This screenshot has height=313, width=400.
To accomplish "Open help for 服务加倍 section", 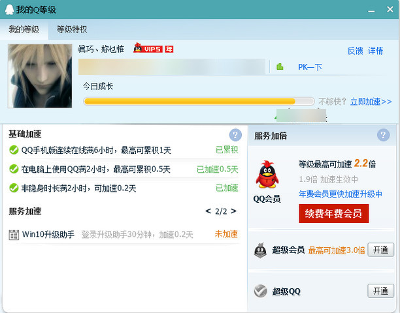I will [384, 135].
